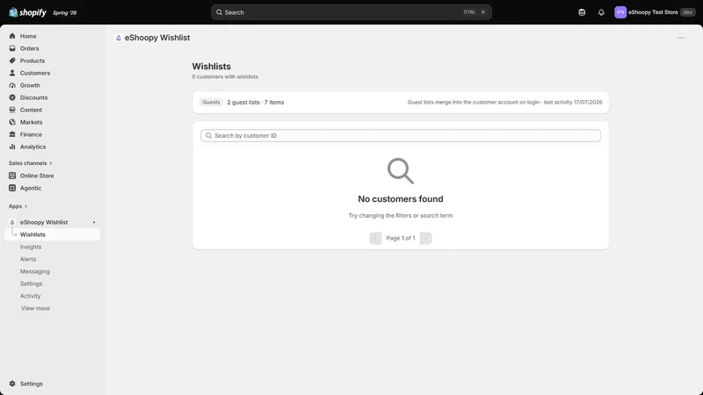Click the CTRL K shortcut hint
703x395 pixels.
pos(475,12)
